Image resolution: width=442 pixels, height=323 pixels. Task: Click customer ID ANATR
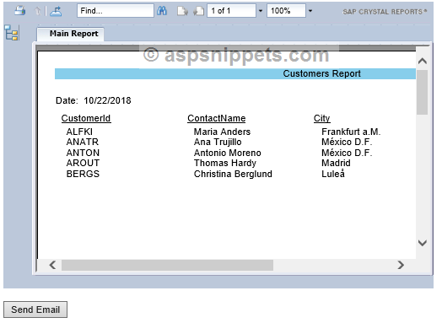pos(83,142)
